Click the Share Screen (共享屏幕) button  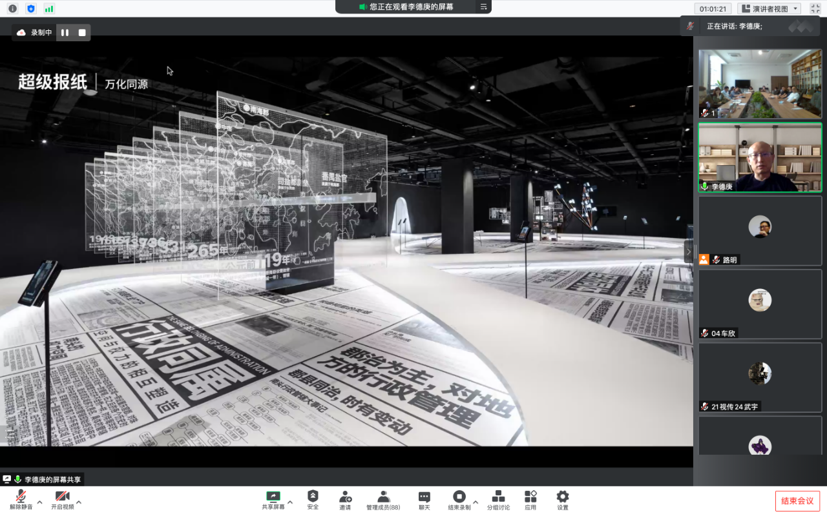(x=273, y=500)
